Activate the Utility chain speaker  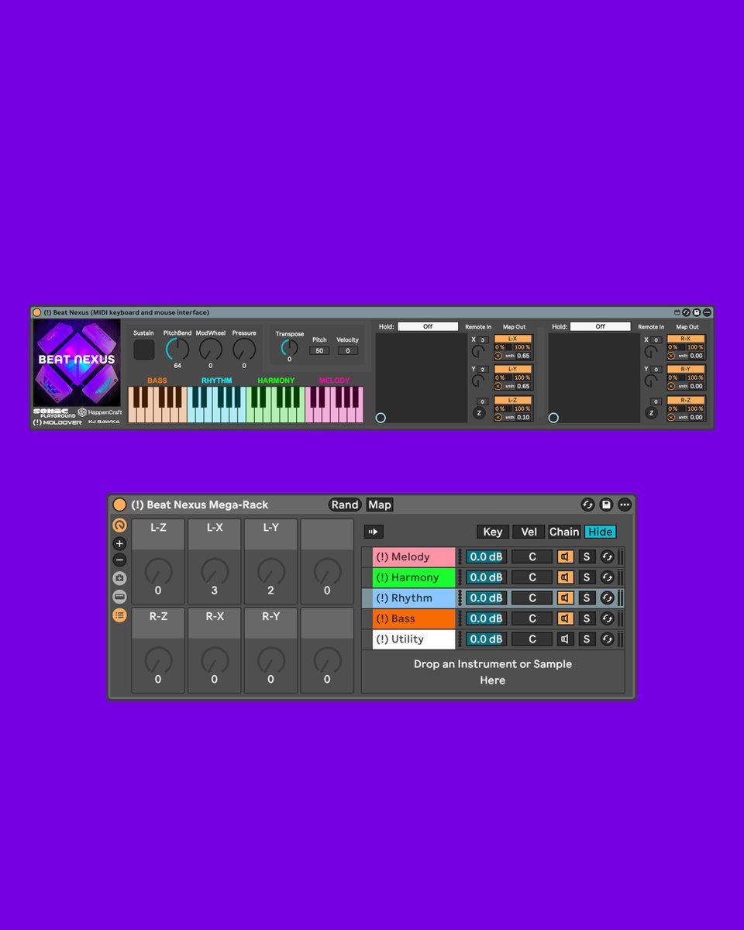coord(565,639)
